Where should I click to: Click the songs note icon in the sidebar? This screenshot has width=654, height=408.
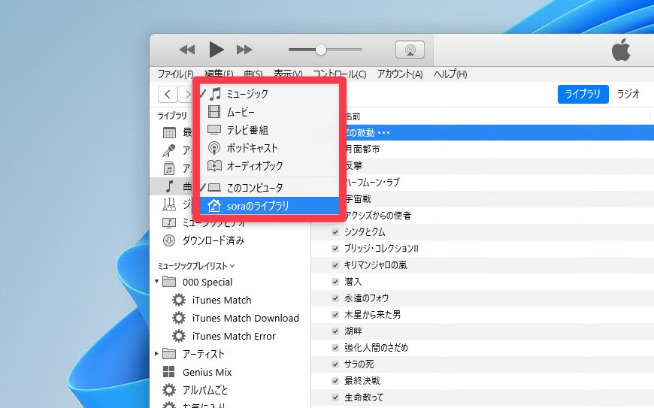[x=169, y=186]
